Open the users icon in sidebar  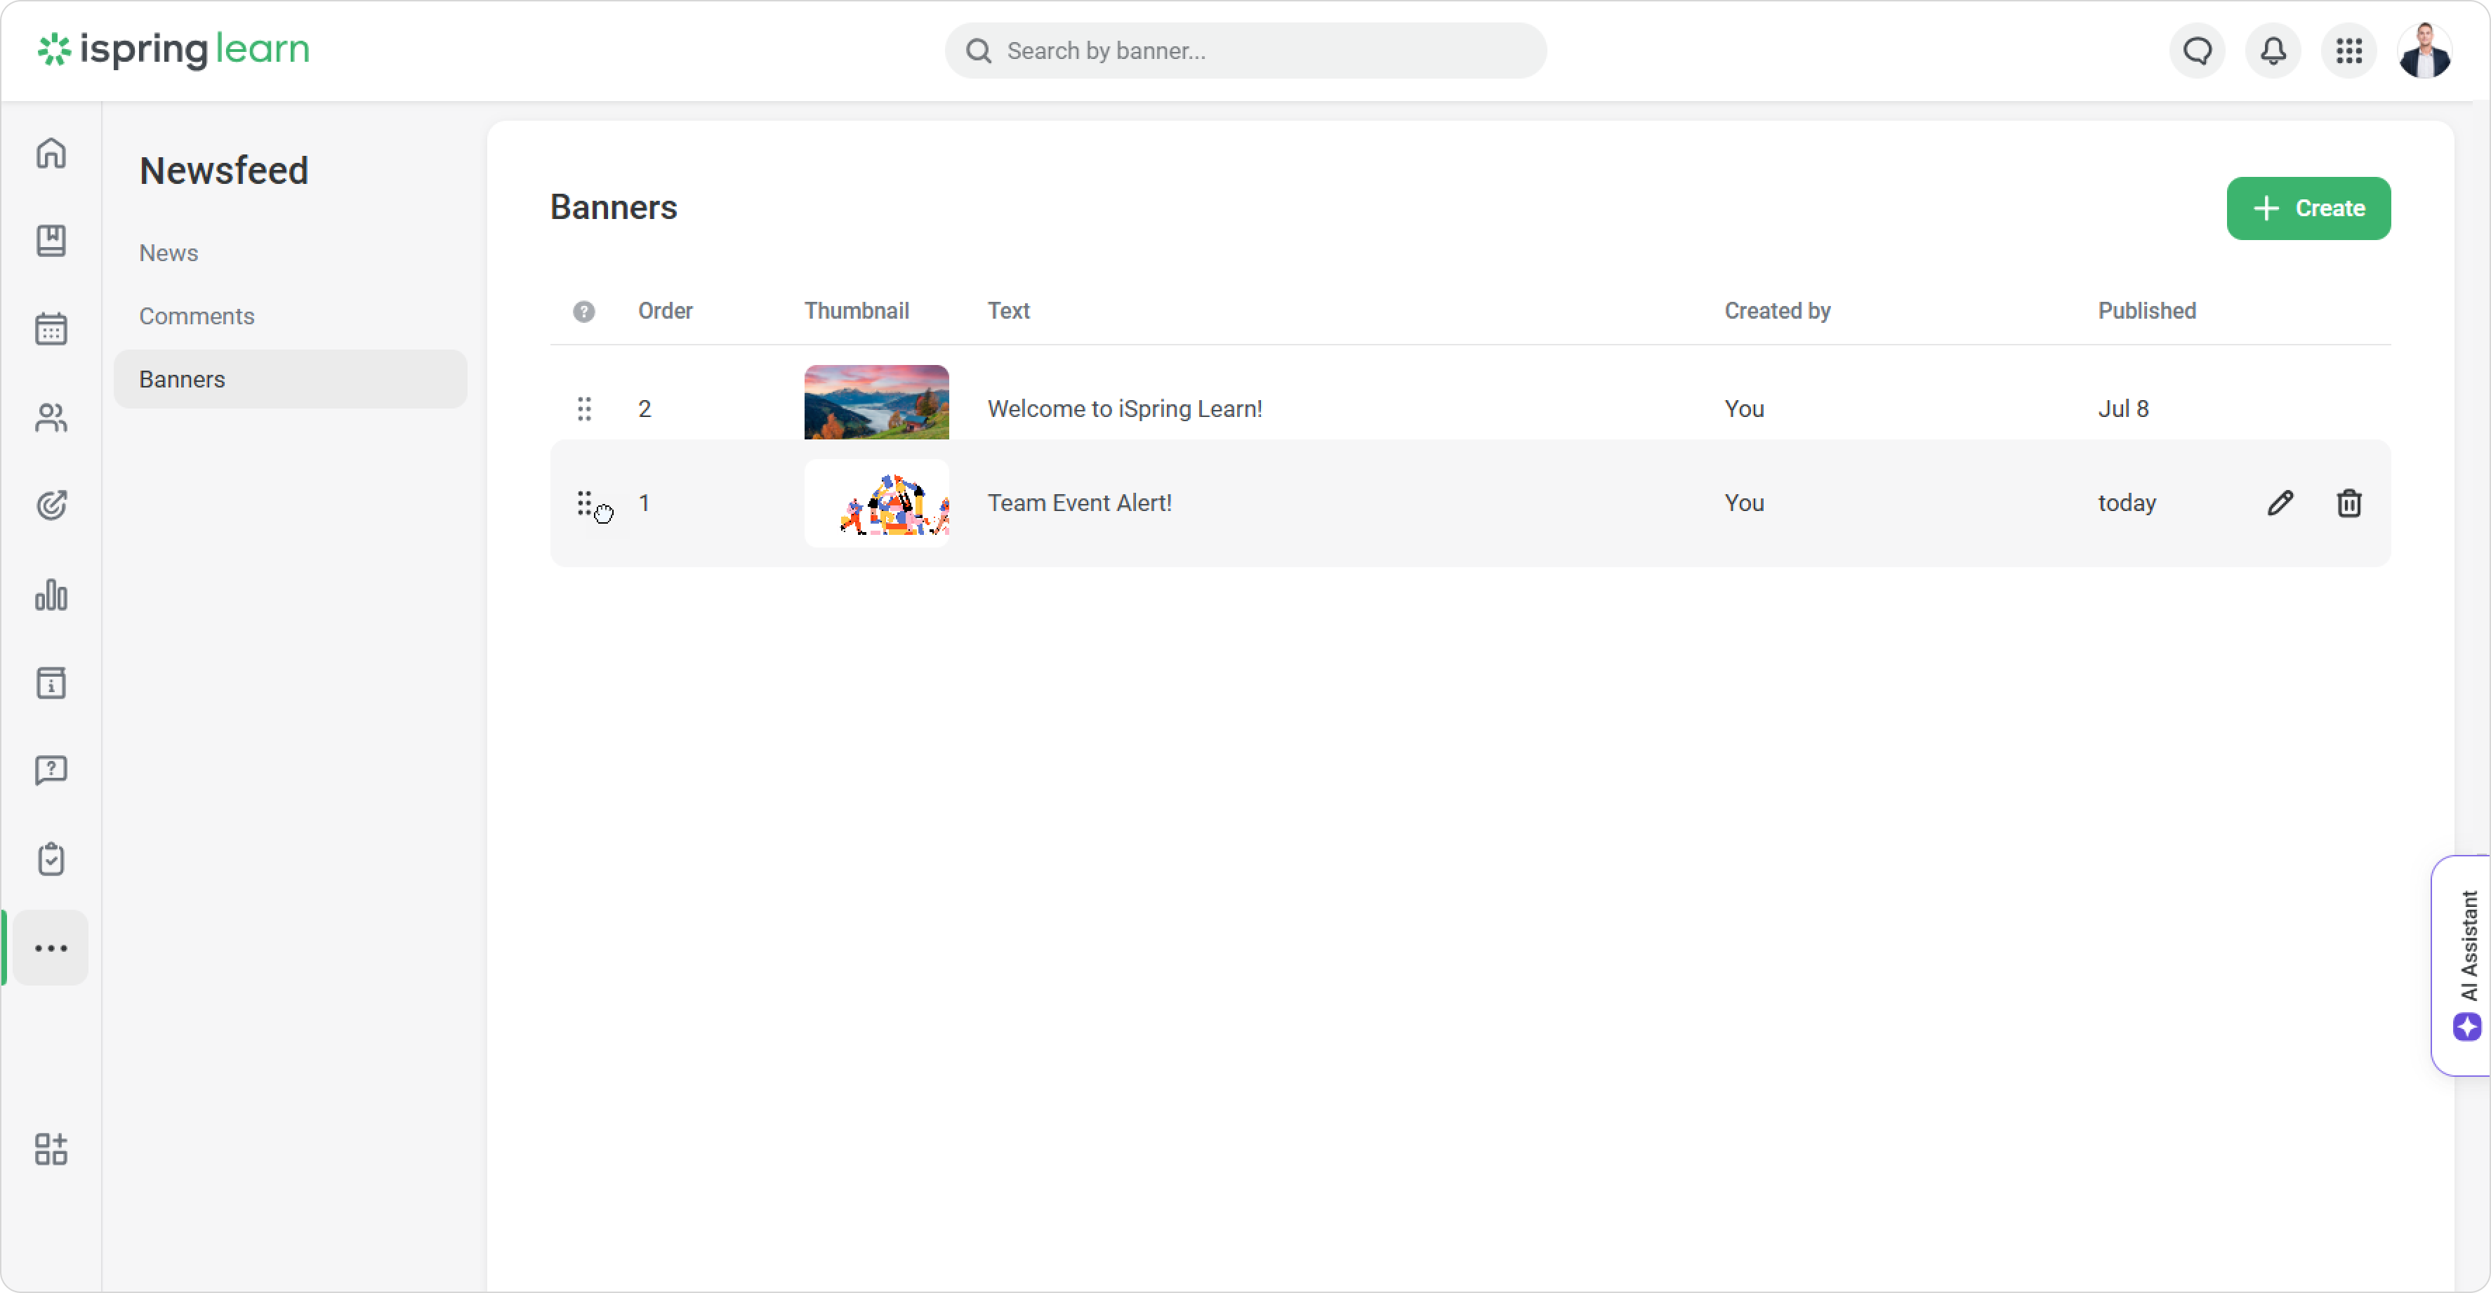coord(51,418)
